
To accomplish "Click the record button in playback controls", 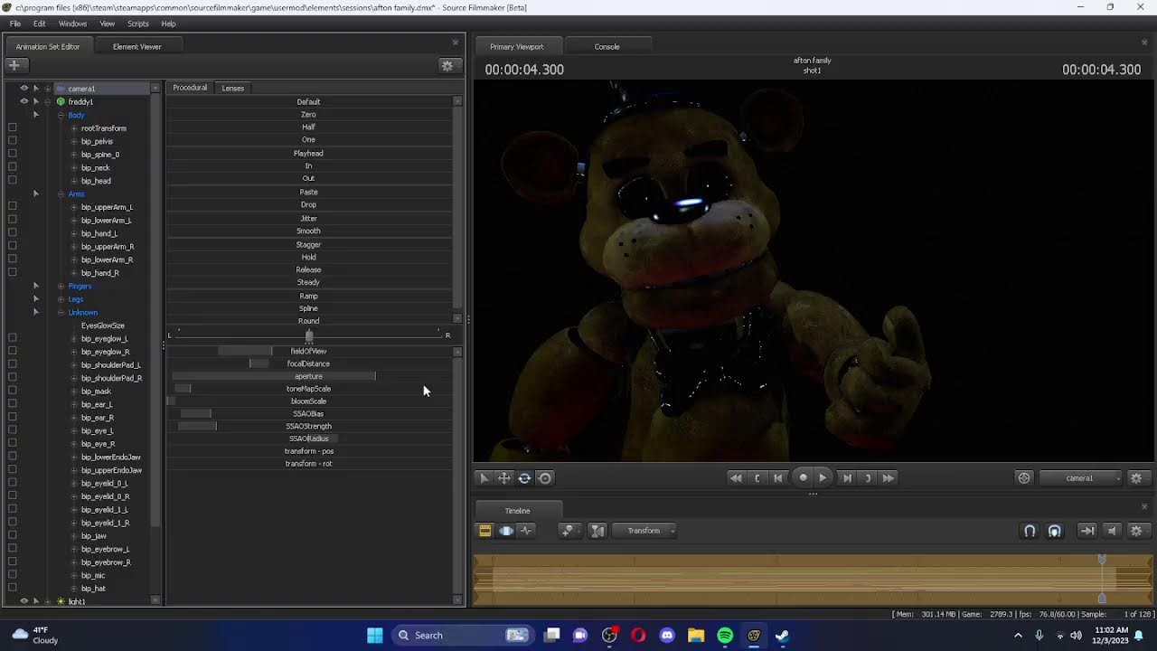I will click(x=803, y=478).
